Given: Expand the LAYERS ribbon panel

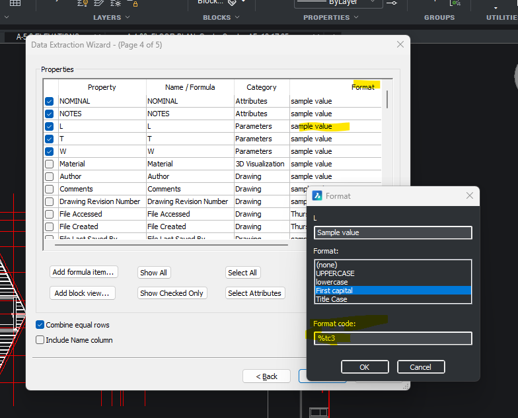Looking at the screenshot, I should tap(112, 17).
